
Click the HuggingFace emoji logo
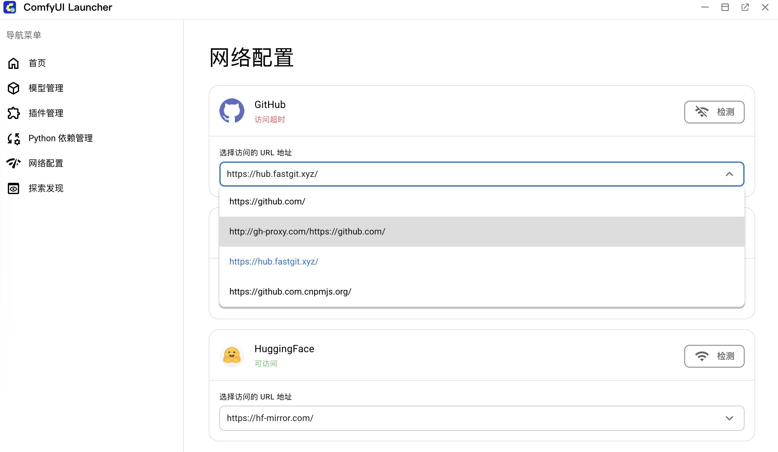point(232,355)
